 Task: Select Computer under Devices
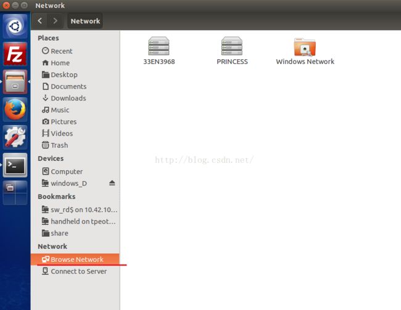[75, 171]
